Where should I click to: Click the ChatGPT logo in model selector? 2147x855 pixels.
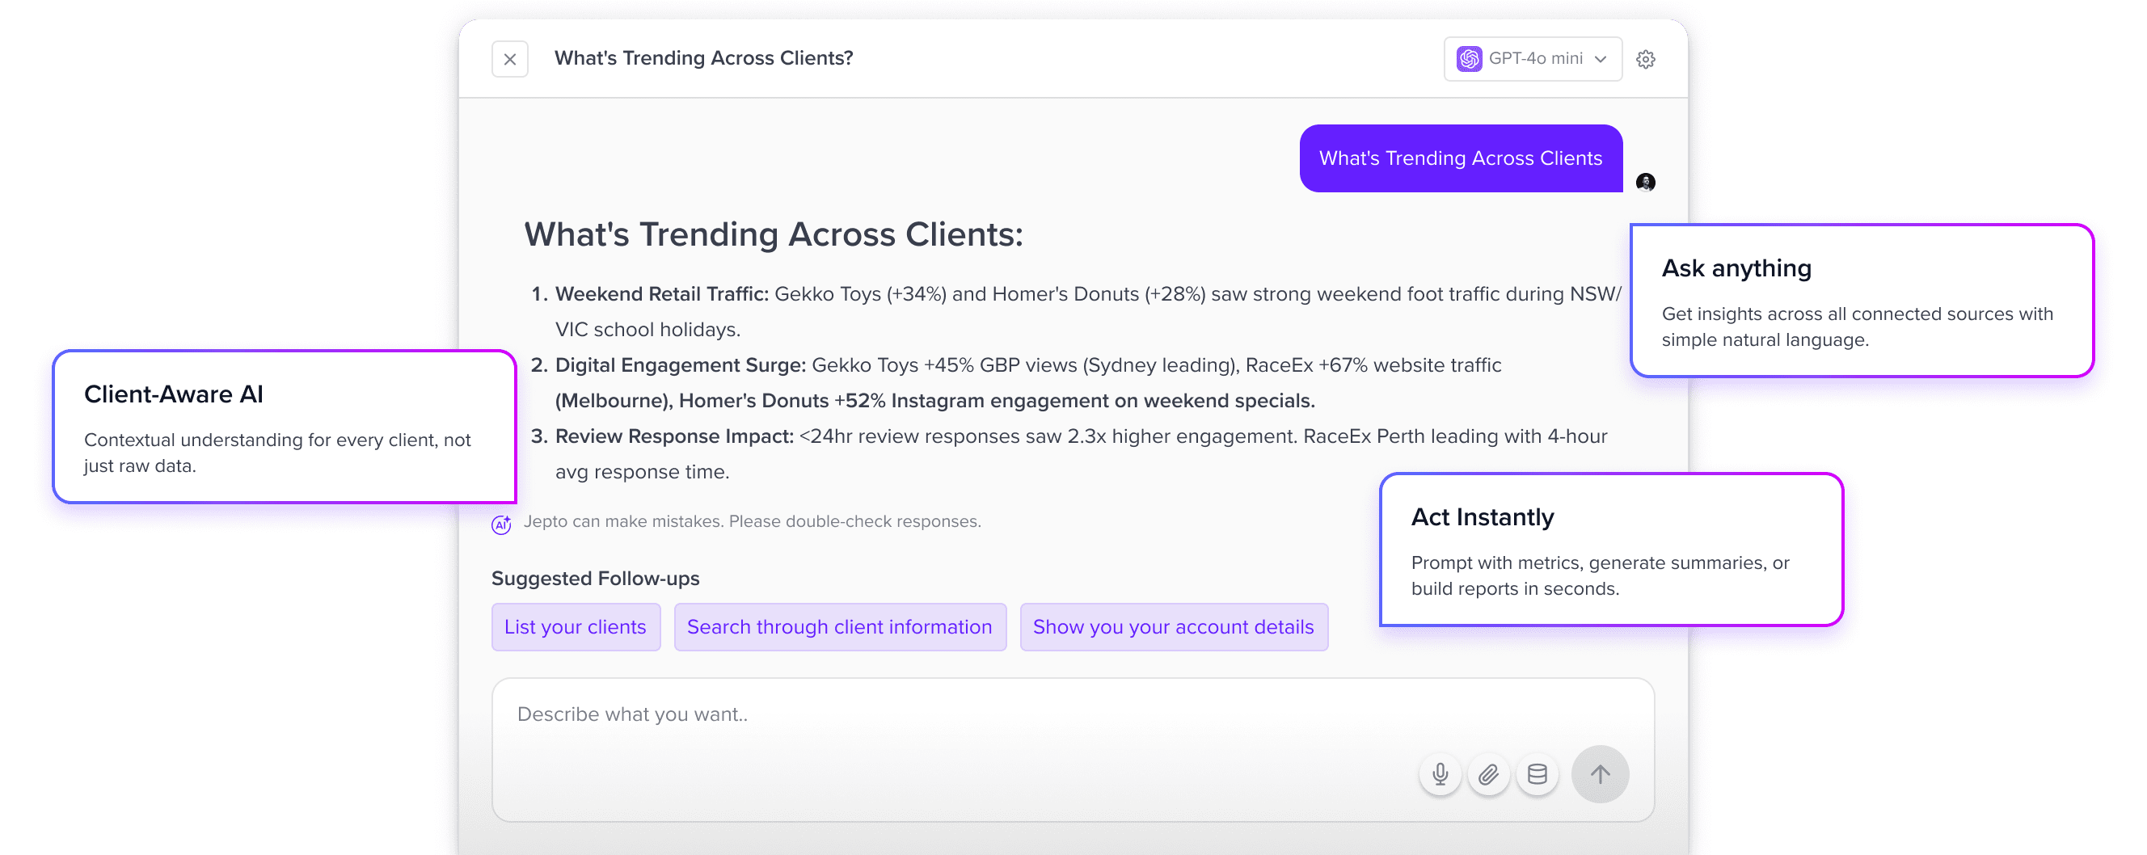click(1470, 58)
